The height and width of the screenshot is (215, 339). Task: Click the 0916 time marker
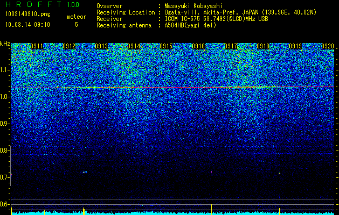click(198, 46)
